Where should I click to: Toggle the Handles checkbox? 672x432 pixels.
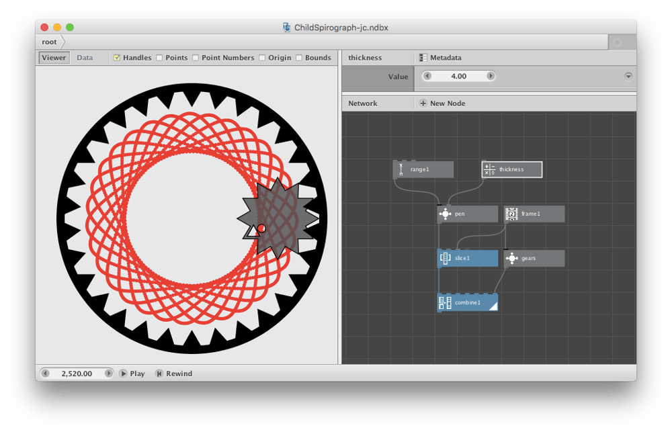pos(116,57)
